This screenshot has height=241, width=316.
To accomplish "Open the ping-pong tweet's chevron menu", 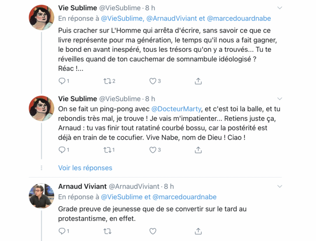I will point(280,99).
